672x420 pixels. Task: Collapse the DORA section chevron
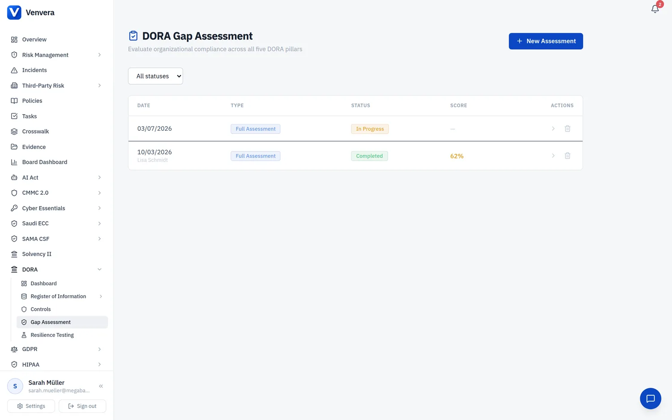[x=99, y=270]
